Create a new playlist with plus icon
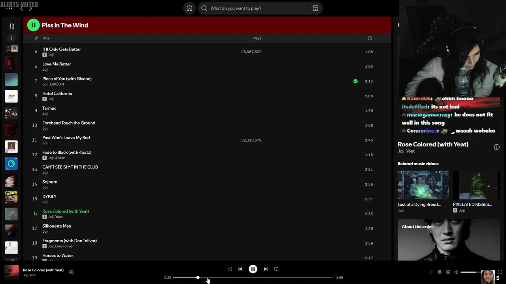This screenshot has height=284, width=506. tap(11, 38)
